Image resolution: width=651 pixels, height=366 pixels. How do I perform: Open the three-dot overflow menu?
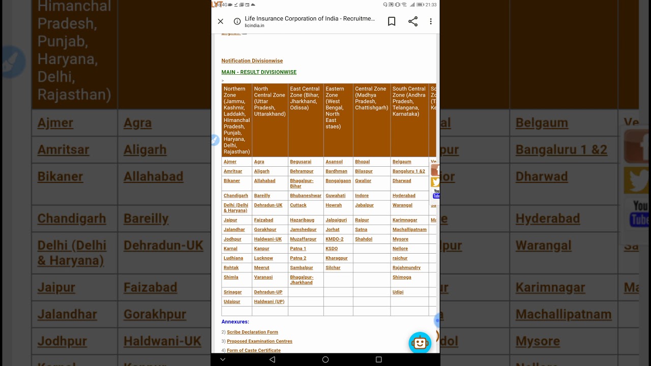pos(431,21)
